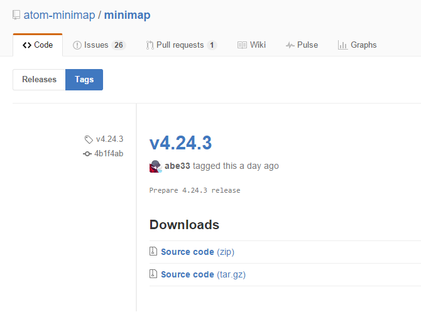
Task: Open the v4.24.3 release heading
Action: point(180,143)
